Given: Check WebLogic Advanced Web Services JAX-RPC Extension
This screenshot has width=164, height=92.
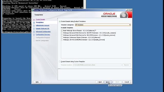Looking at the screenshot, I should click(x=62, y=33).
